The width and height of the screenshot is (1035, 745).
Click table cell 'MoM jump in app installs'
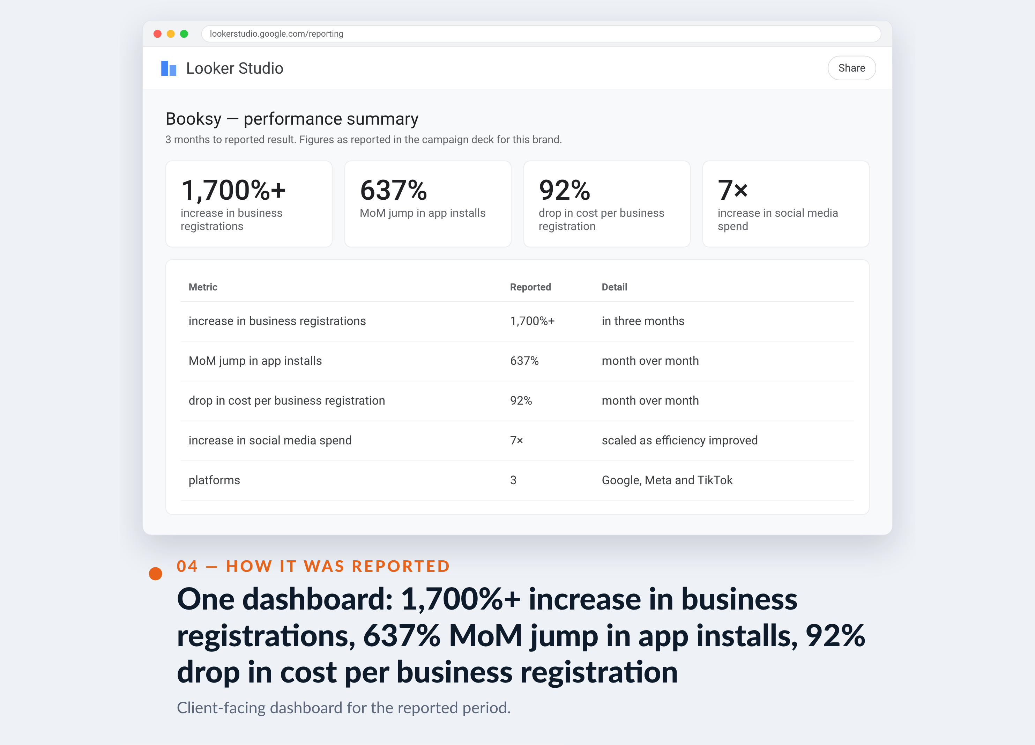pyautogui.click(x=255, y=361)
